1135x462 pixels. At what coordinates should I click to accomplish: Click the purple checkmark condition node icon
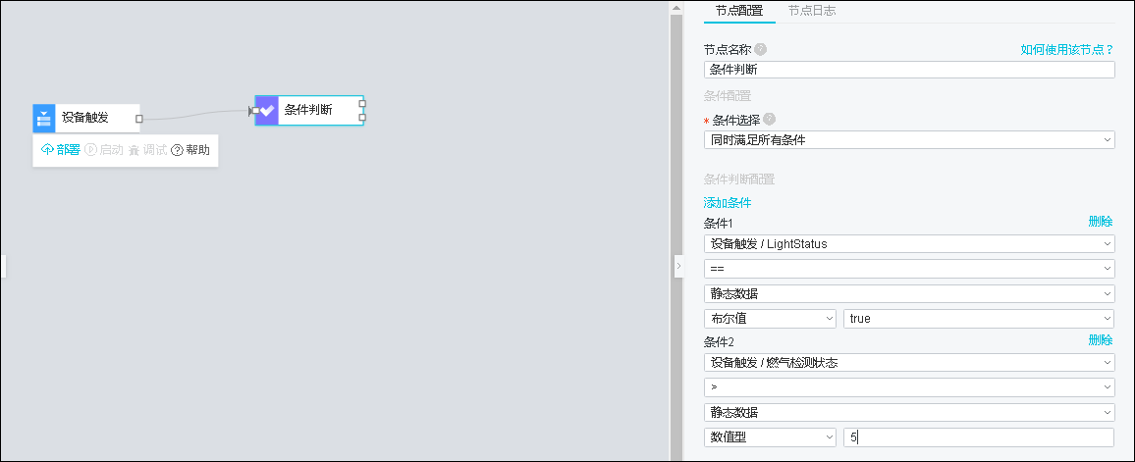267,111
